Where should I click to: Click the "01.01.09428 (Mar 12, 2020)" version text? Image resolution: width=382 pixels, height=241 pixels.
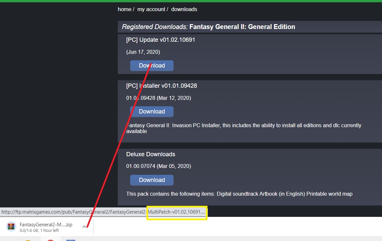coord(159,98)
